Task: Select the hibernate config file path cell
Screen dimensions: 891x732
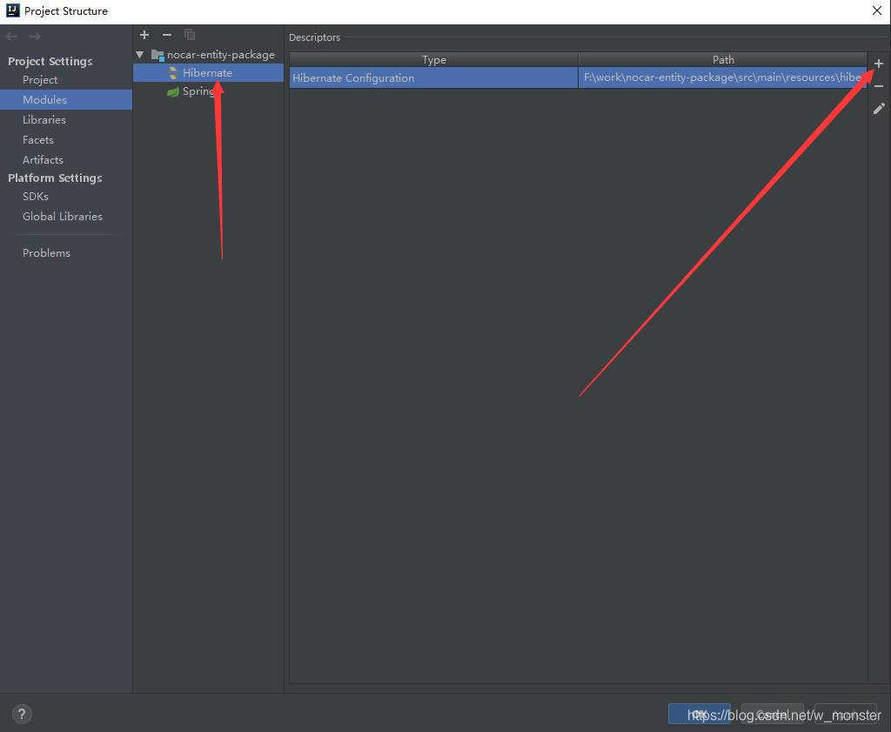Action: pyautogui.click(x=723, y=77)
